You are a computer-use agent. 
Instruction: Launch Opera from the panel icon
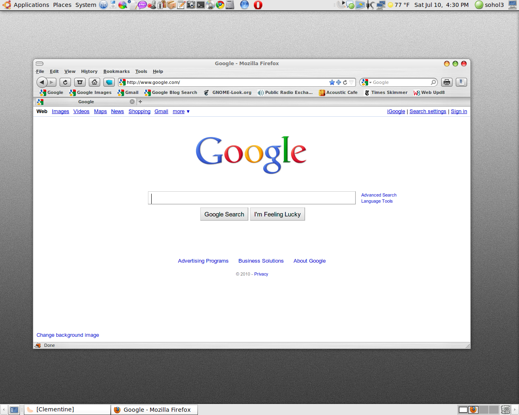[258, 5]
